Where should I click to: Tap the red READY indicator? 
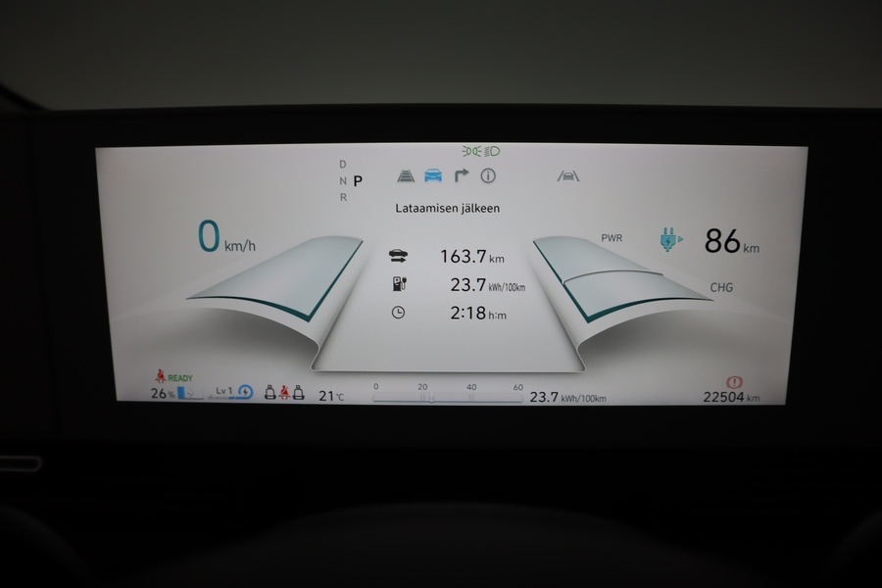(x=172, y=377)
